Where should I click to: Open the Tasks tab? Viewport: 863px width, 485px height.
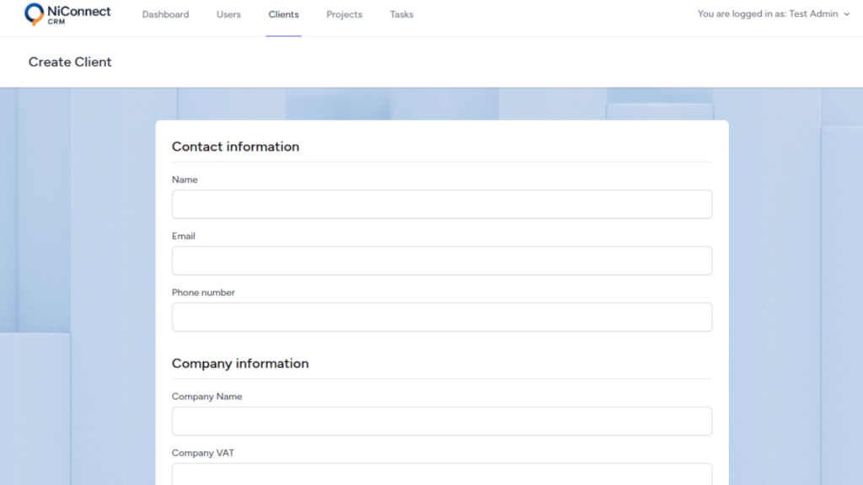[x=401, y=14]
